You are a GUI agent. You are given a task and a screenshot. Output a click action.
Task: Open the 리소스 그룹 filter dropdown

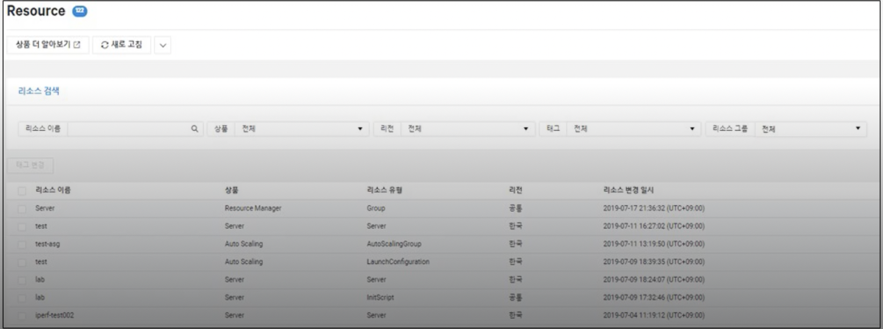click(x=810, y=129)
